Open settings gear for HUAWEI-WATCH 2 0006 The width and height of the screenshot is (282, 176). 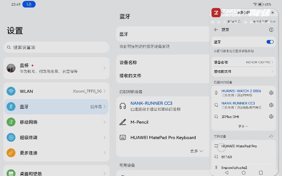click(x=271, y=93)
